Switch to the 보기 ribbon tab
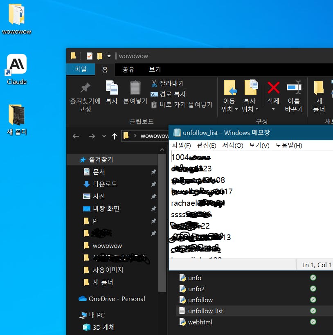This screenshot has width=333, height=335. [x=155, y=70]
